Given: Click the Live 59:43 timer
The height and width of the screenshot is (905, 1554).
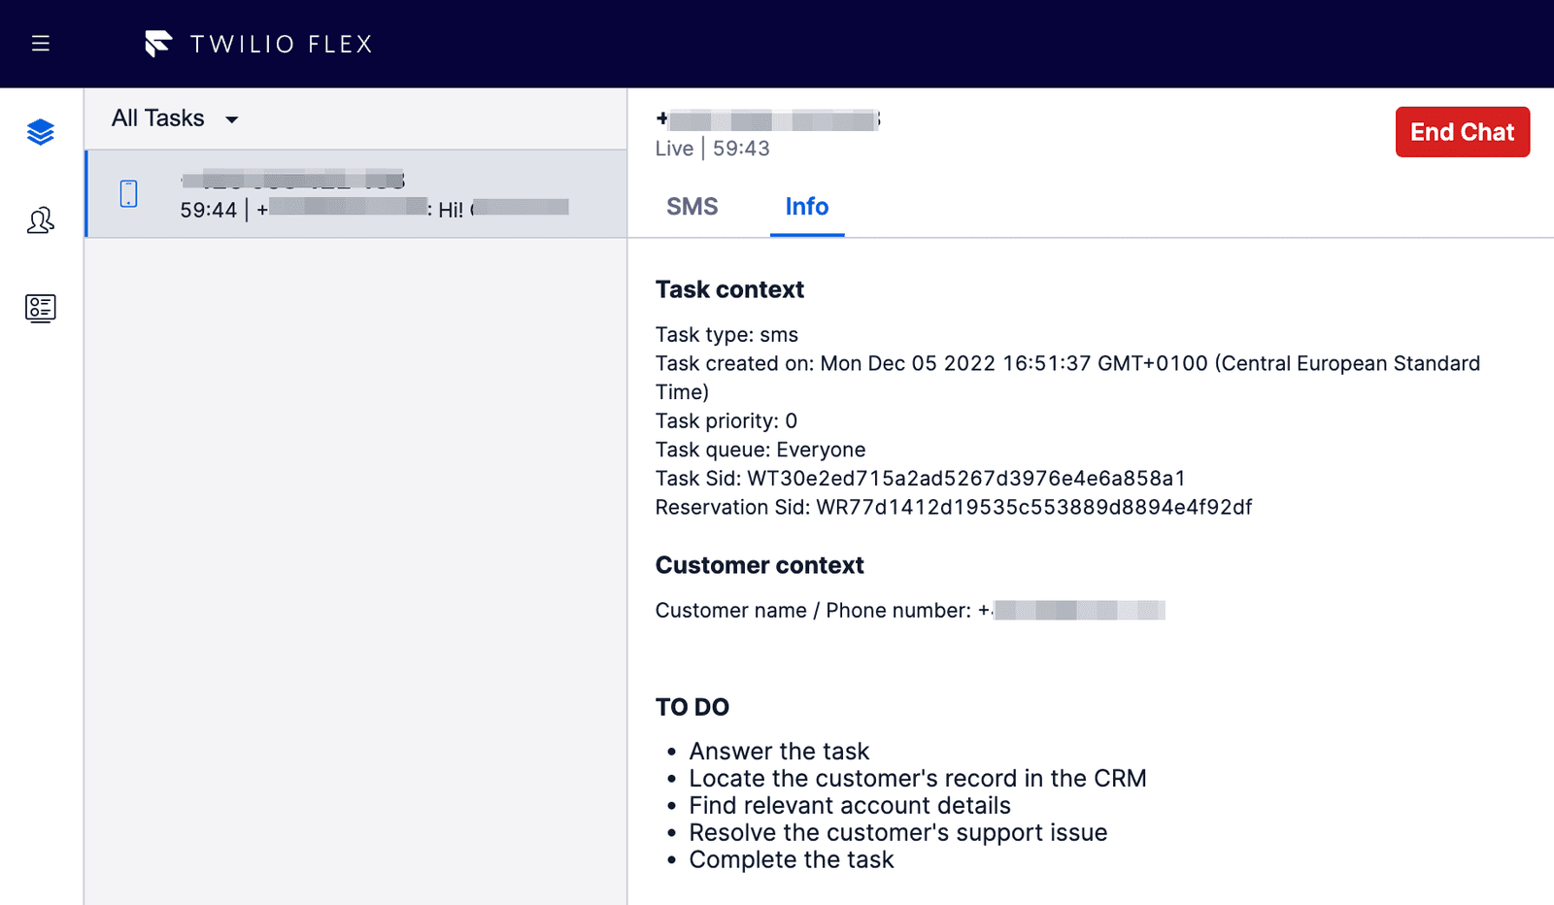Looking at the screenshot, I should tap(712, 149).
